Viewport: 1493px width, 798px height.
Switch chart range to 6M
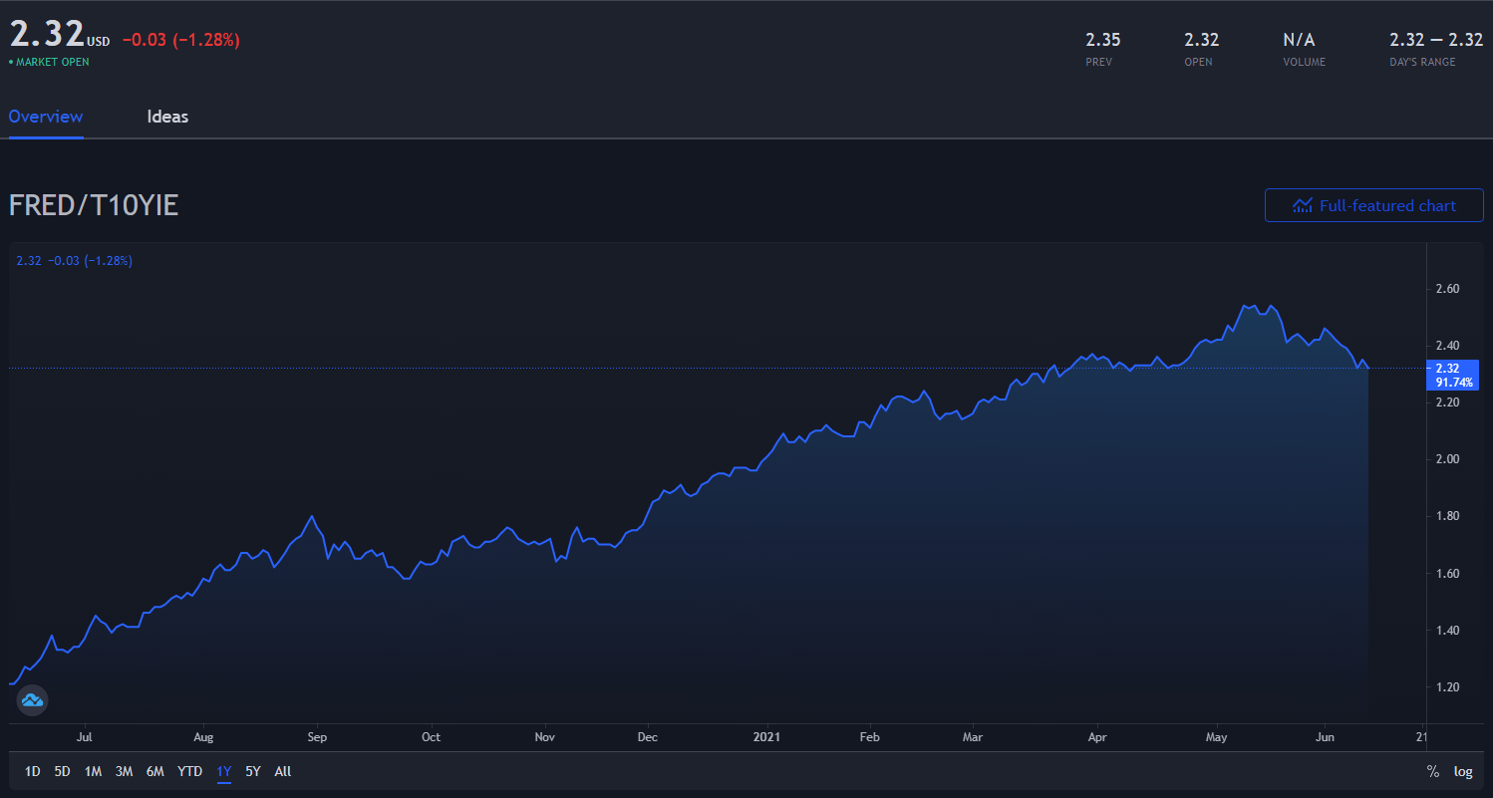(x=154, y=771)
